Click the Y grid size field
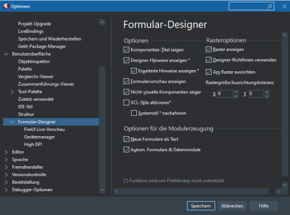Viewport: 290px width, 215px height. click(x=256, y=94)
